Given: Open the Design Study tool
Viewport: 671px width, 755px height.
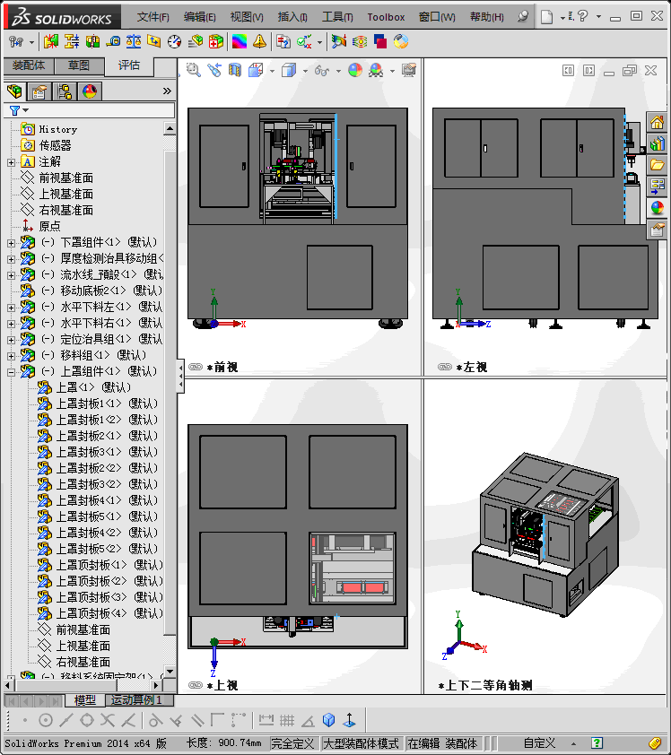Looking at the screenshot, I should (16, 42).
